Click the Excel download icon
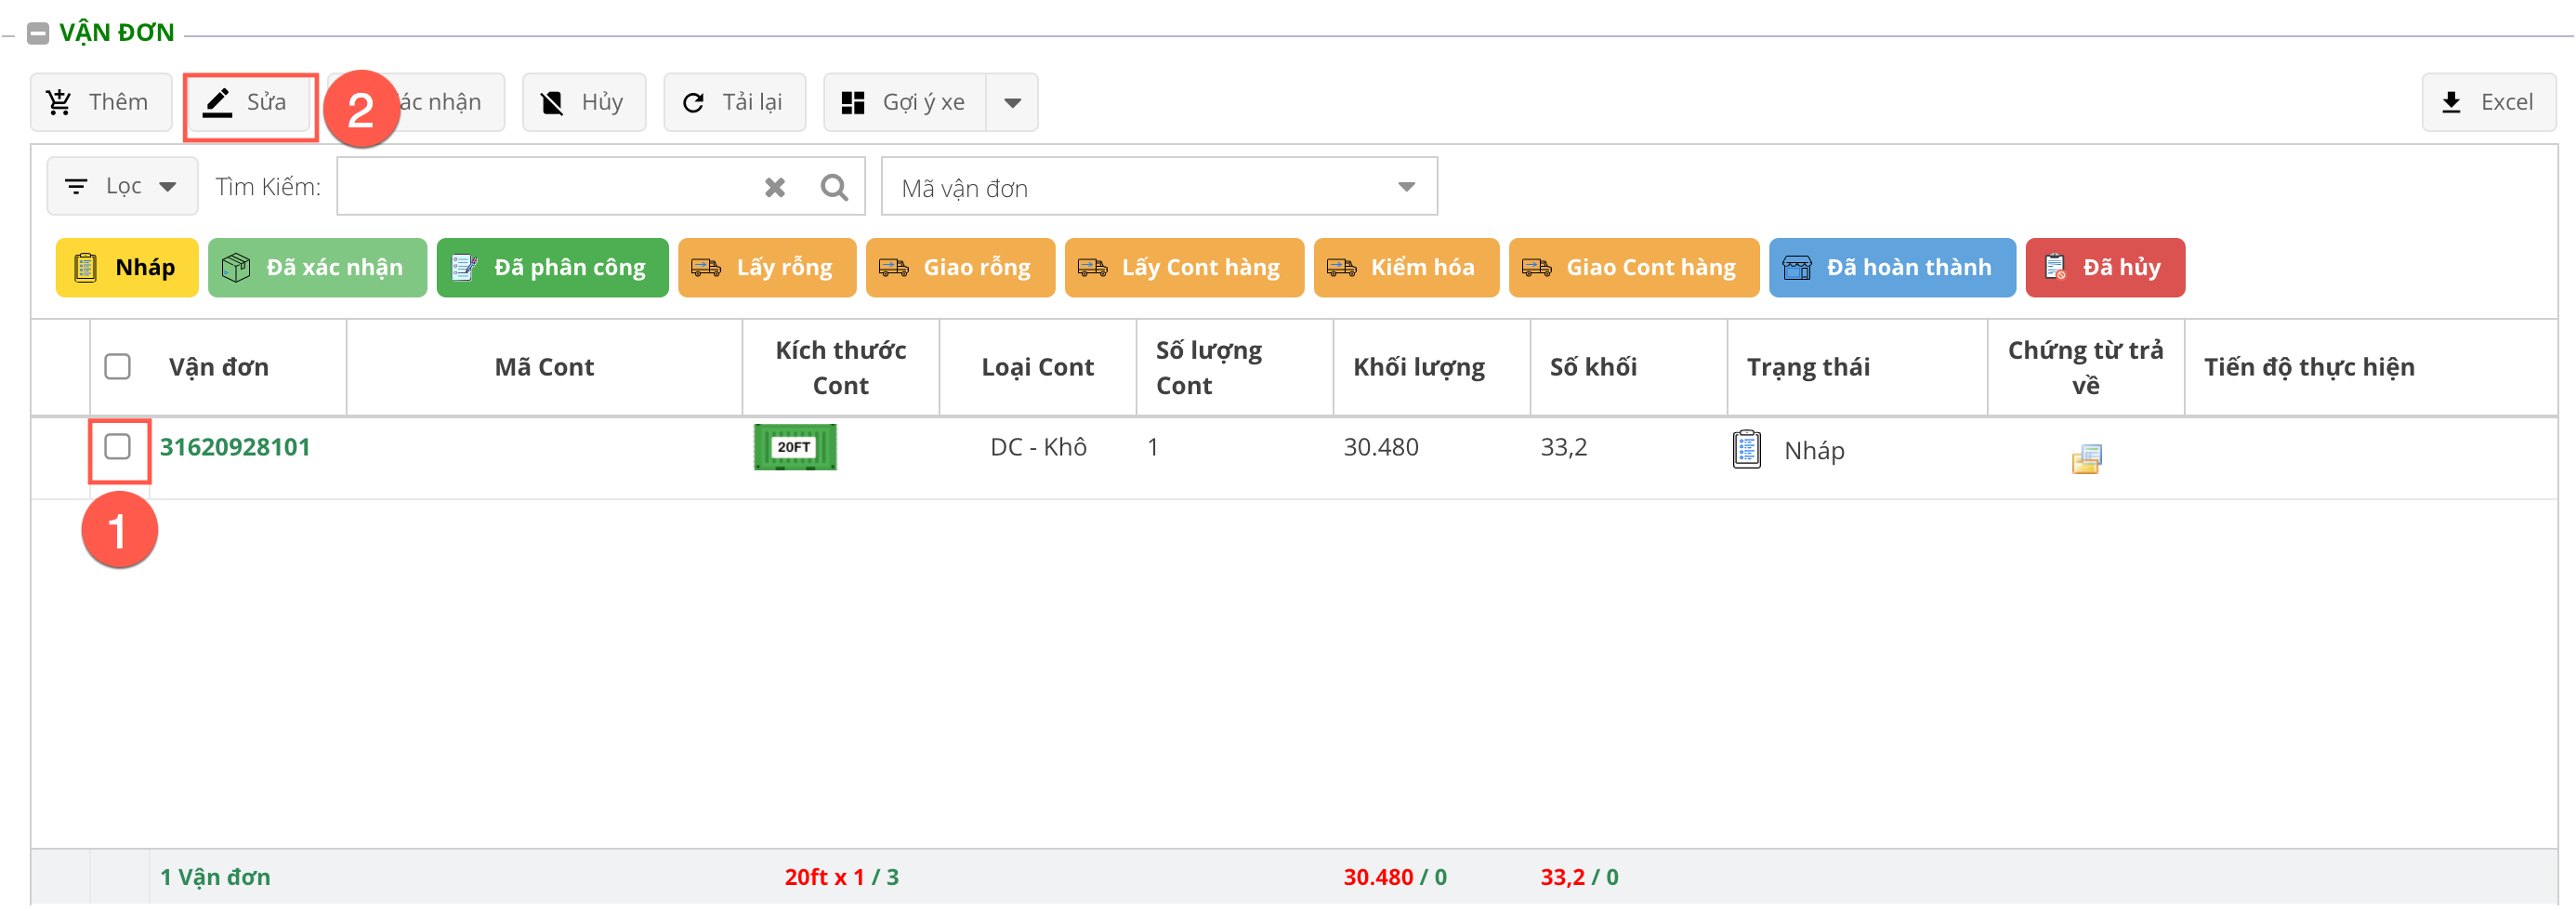 (2450, 102)
